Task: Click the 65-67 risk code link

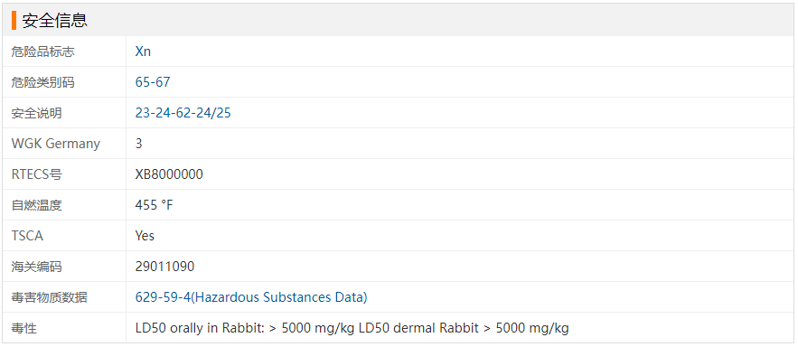Action: [153, 82]
